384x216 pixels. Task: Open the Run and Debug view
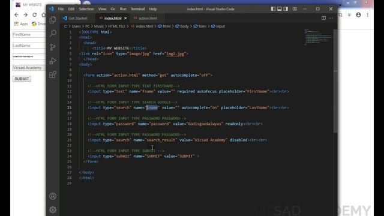[53, 61]
